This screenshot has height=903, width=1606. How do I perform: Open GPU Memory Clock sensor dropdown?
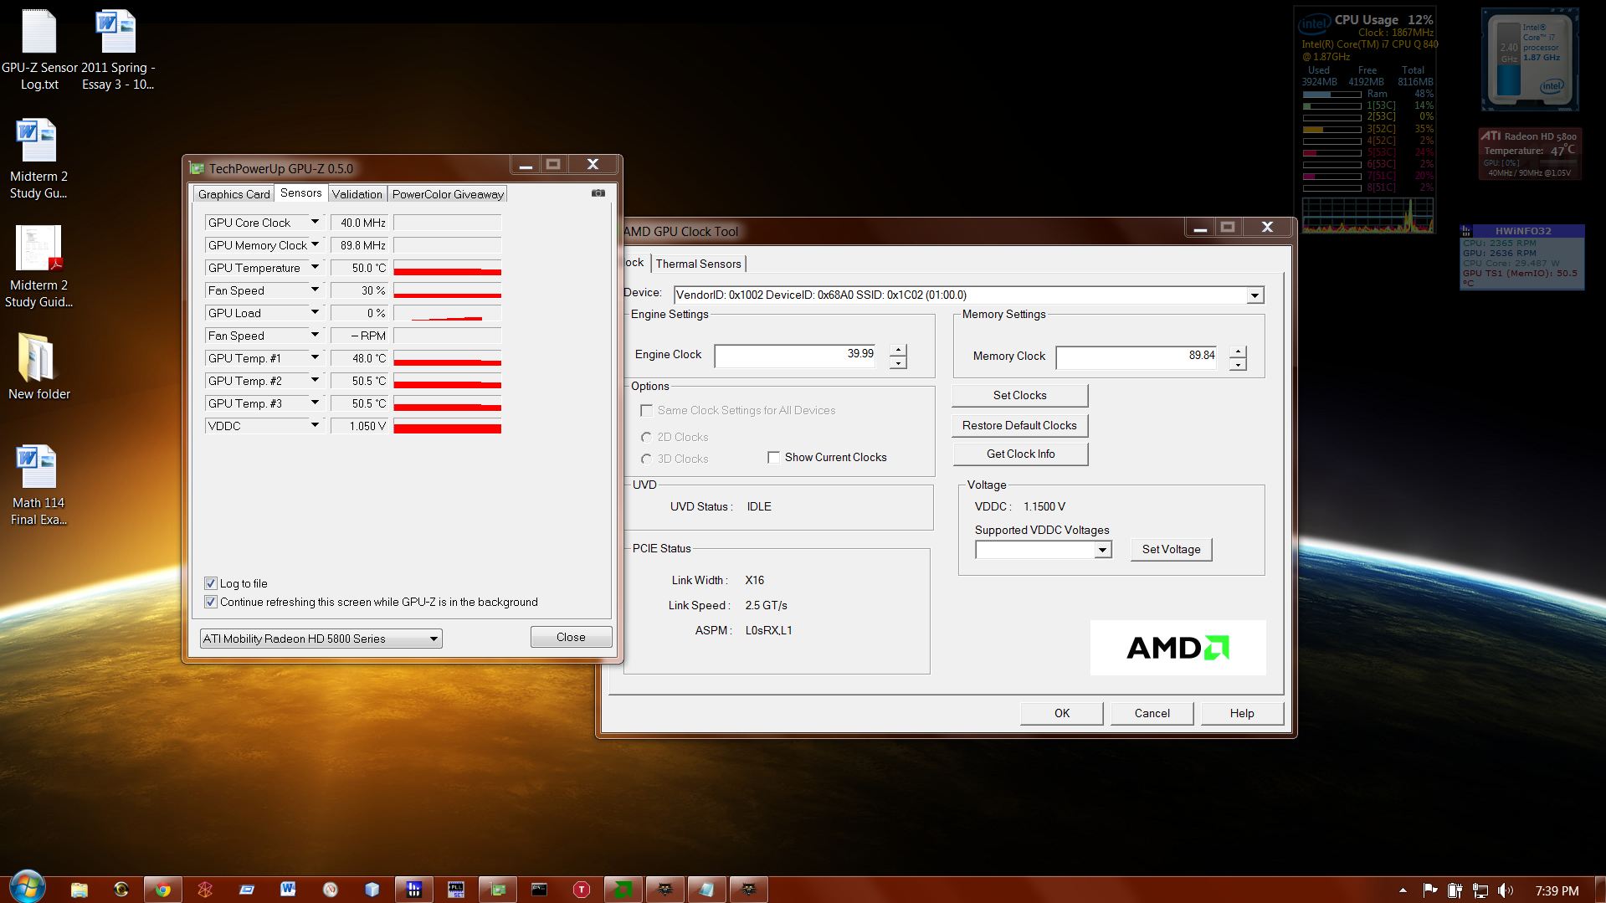point(315,244)
